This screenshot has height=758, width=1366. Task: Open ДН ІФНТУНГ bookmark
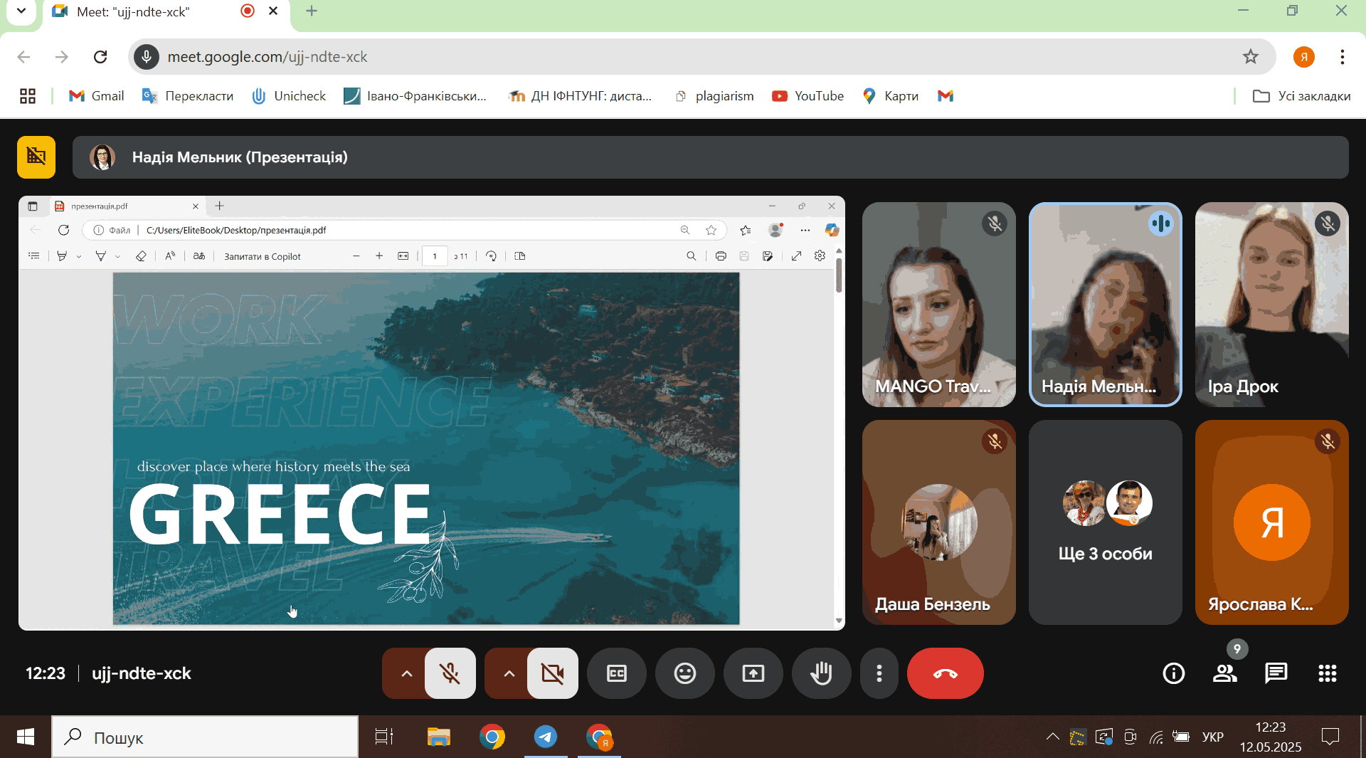(581, 96)
